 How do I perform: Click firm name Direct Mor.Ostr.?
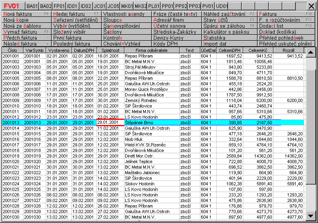[x=140, y=156]
